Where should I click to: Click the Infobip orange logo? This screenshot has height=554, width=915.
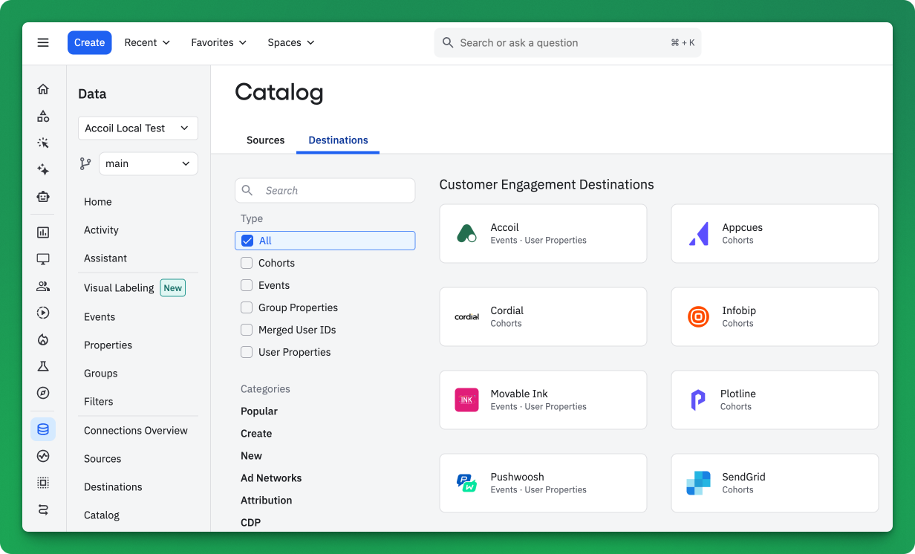(x=698, y=316)
